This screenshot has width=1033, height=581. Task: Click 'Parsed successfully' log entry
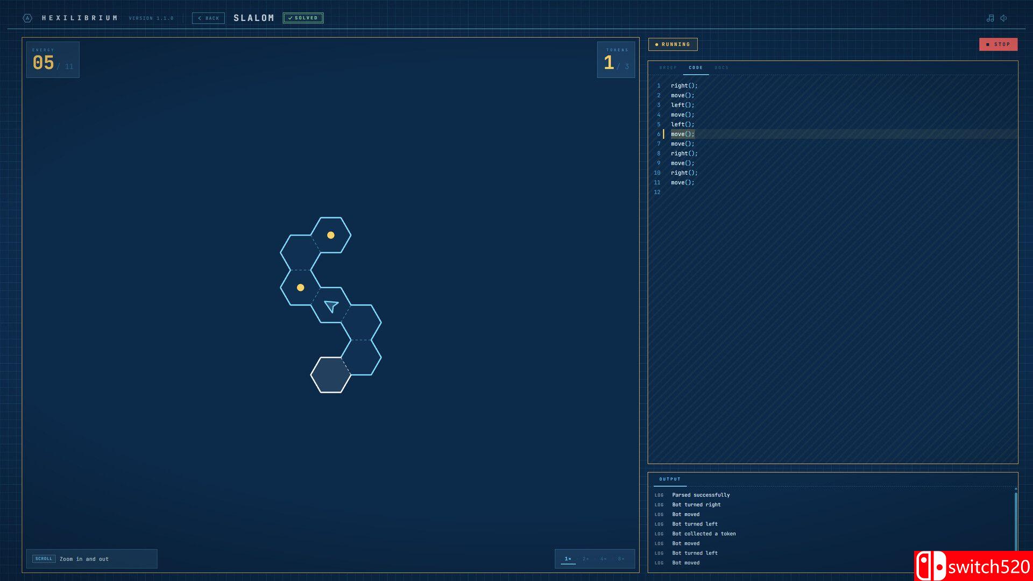pyautogui.click(x=701, y=495)
